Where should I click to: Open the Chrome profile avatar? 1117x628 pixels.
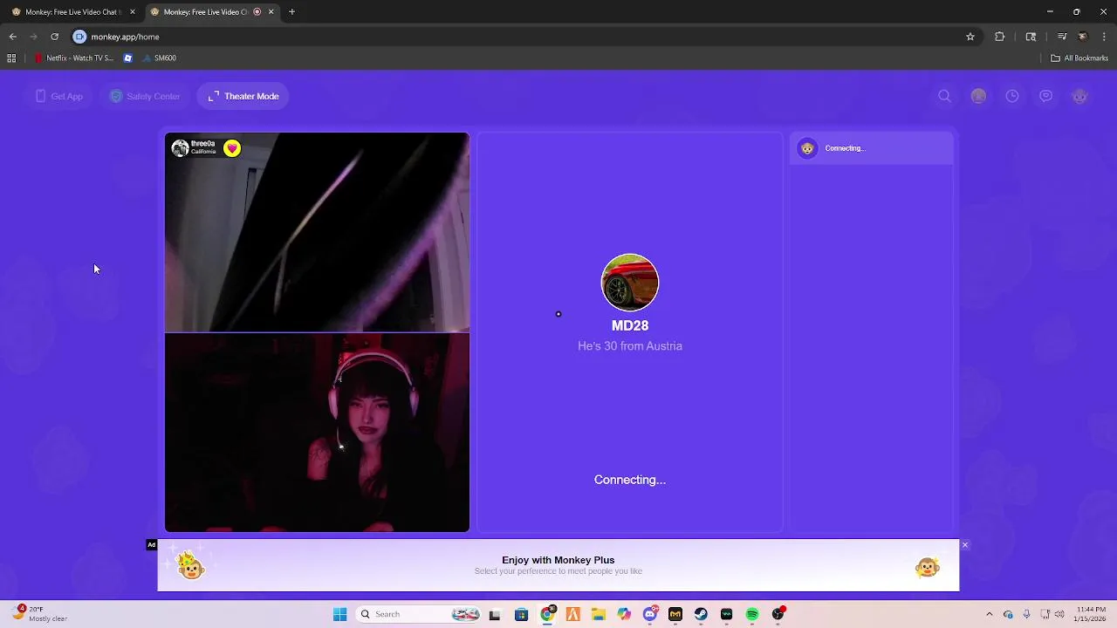click(1083, 37)
